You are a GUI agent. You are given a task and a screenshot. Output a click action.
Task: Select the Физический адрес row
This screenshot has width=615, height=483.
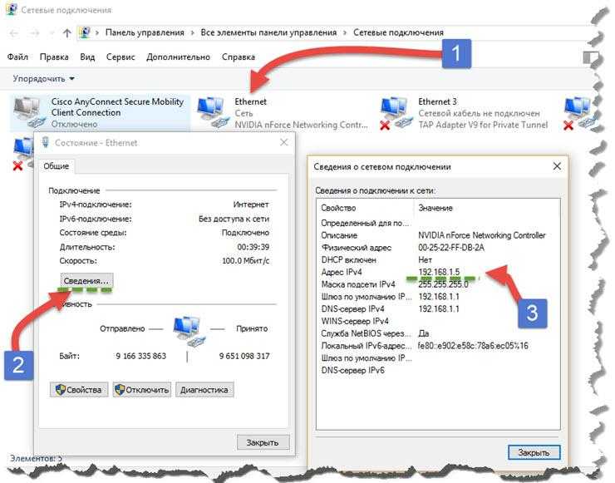tap(438, 248)
